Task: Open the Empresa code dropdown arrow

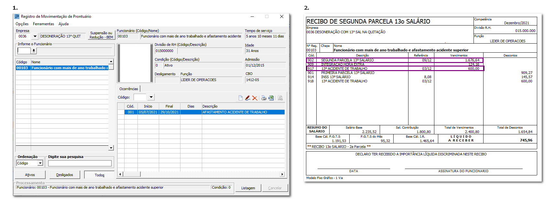Action: click(35, 36)
